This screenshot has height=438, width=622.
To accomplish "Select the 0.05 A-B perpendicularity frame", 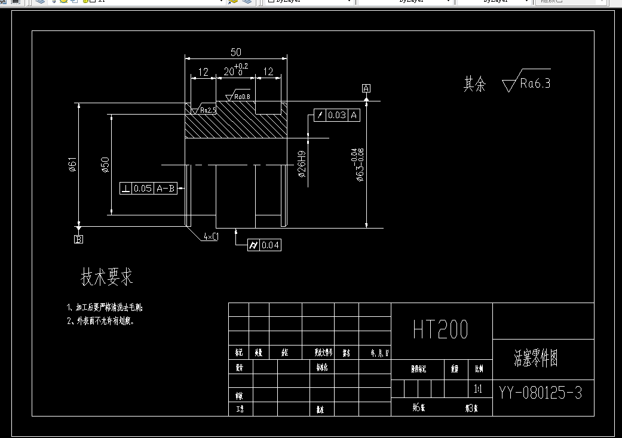I will coord(148,188).
